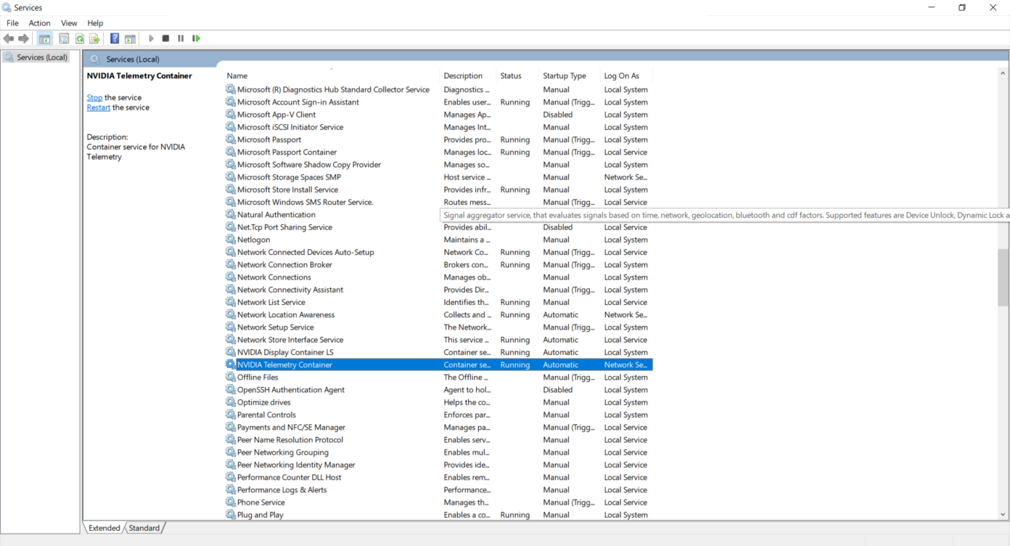Sort by the Name column header

tap(332, 76)
